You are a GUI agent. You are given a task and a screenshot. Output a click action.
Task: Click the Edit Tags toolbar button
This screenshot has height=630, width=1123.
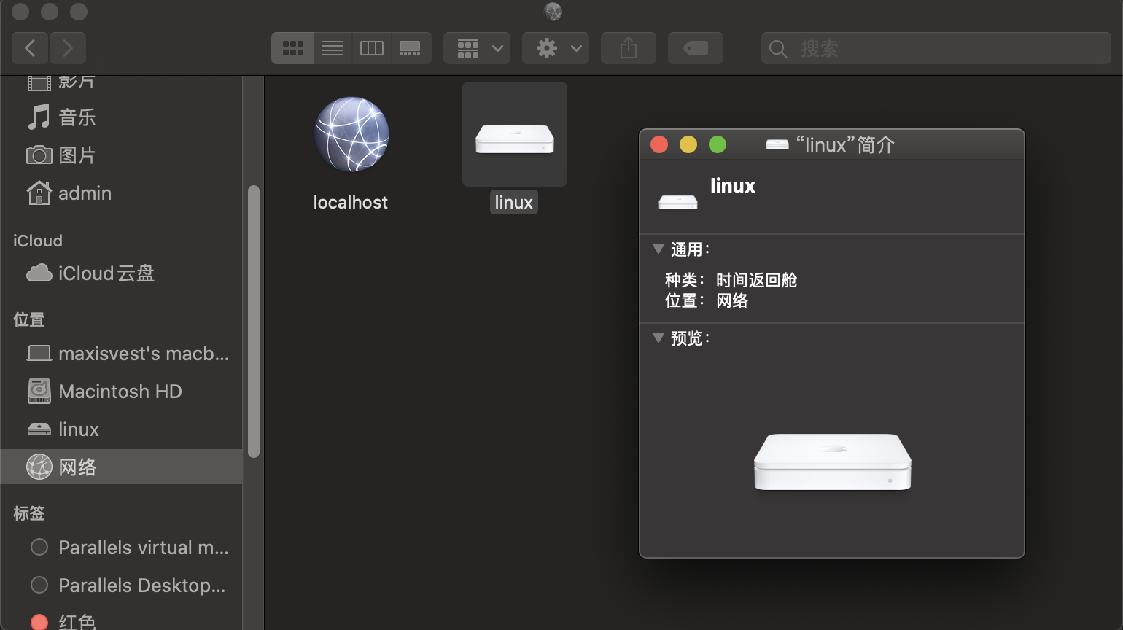coord(695,48)
